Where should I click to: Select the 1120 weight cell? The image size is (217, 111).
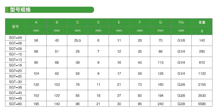pos(202,74)
